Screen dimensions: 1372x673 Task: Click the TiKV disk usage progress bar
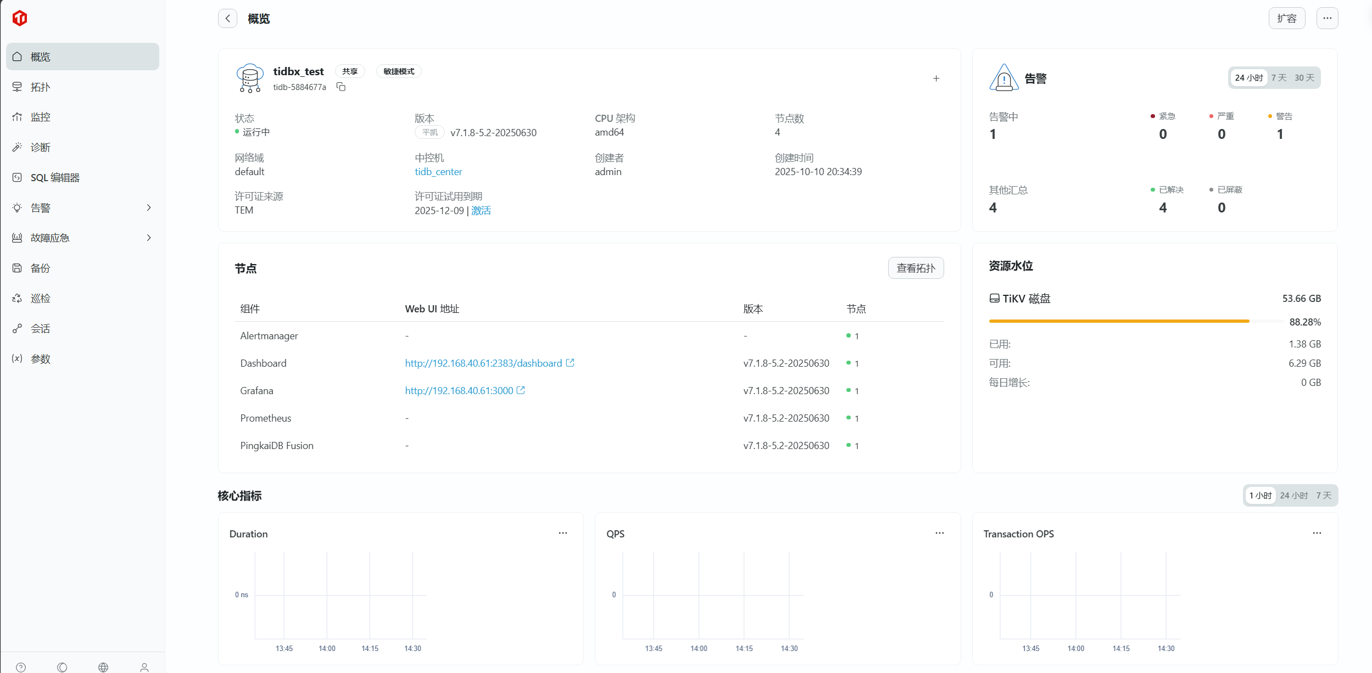1137,321
